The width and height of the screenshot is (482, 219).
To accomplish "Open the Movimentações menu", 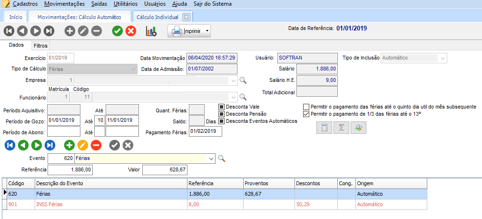I will [x=64, y=4].
